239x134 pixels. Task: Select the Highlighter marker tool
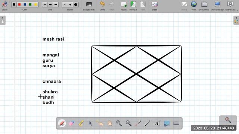click(x=81, y=123)
